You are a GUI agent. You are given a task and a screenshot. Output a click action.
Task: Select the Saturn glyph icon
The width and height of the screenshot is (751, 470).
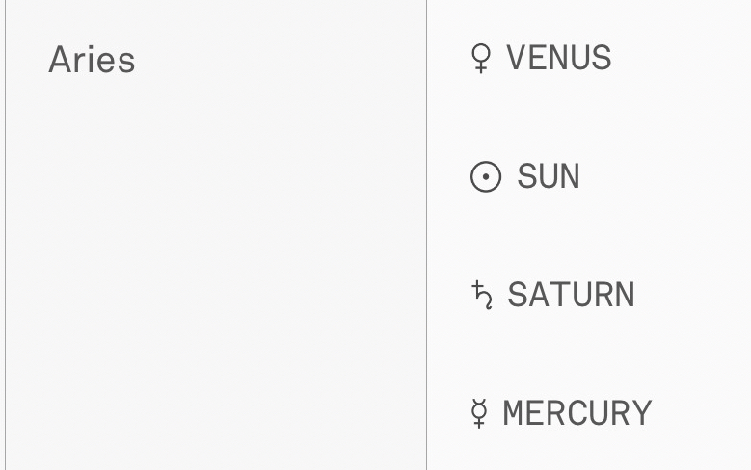tap(482, 295)
